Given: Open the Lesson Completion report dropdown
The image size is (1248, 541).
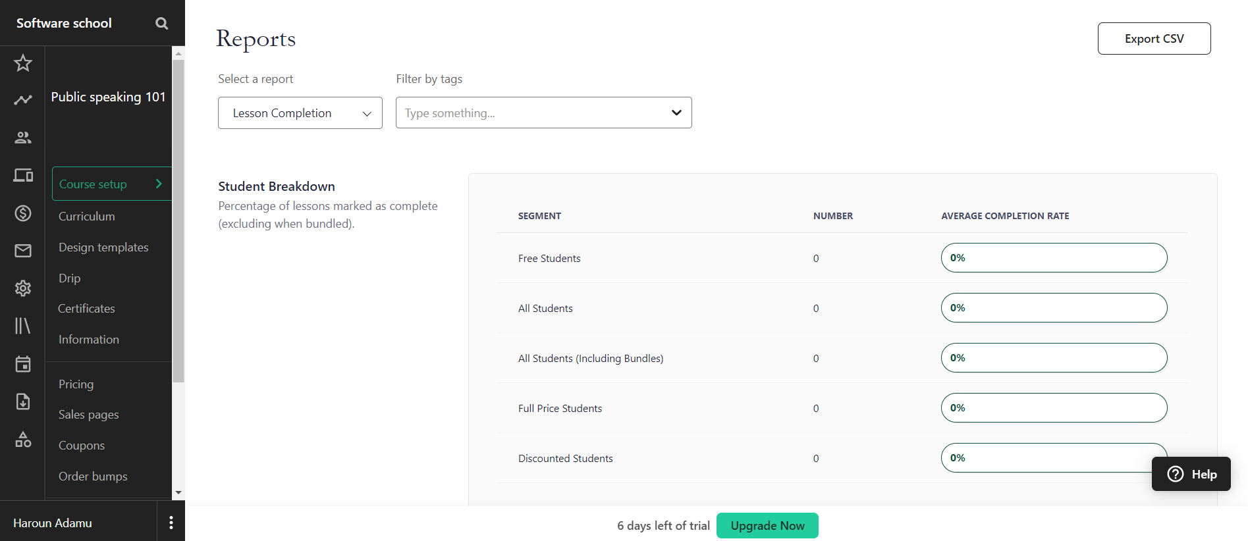Looking at the screenshot, I should (x=300, y=113).
